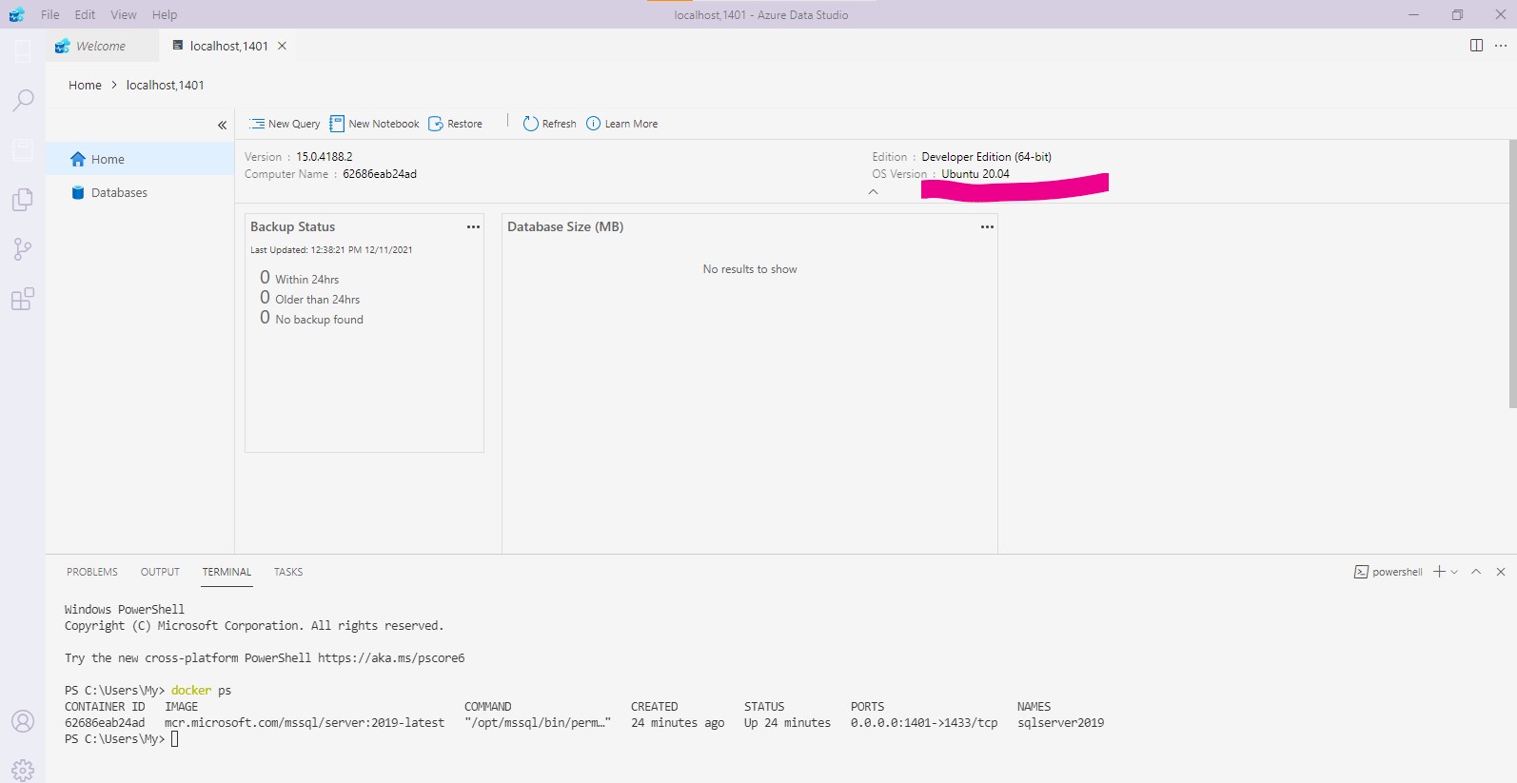The height and width of the screenshot is (783, 1517).
Task: Open the View menu
Action: click(x=124, y=14)
